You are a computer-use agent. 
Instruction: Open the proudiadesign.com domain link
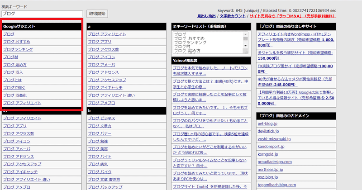(x=275, y=162)
